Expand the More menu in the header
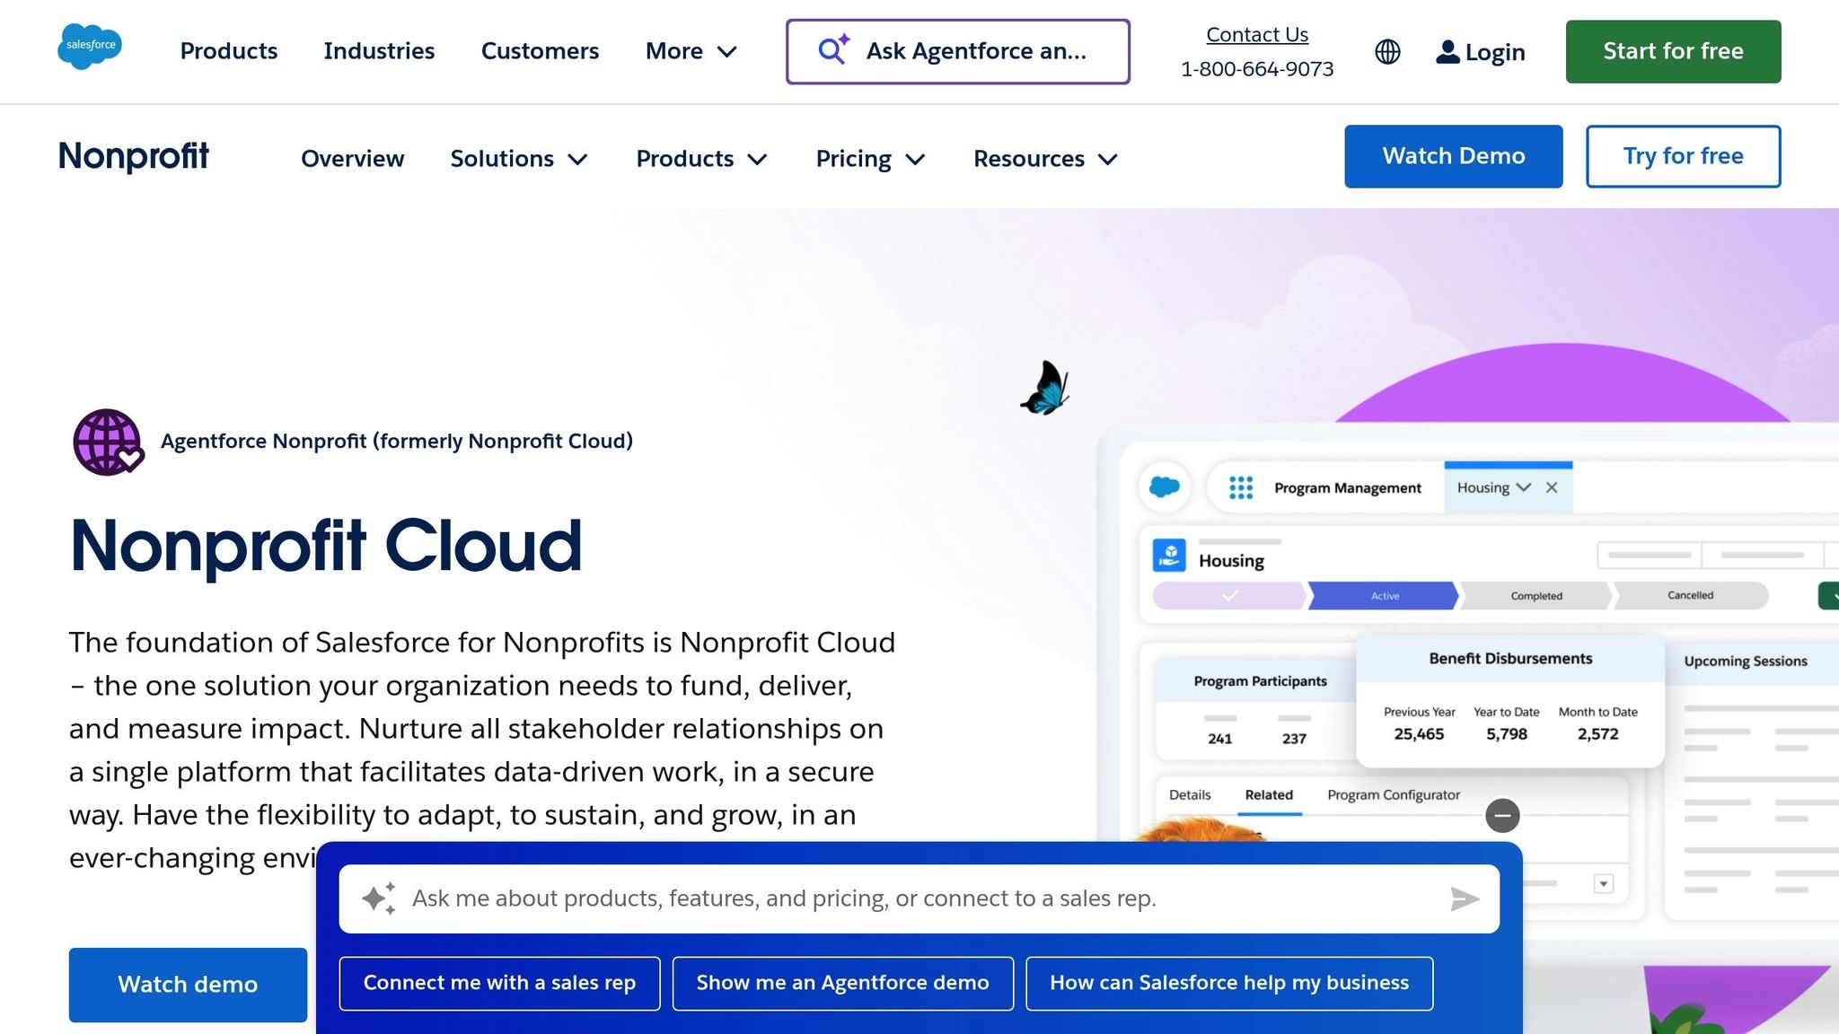1839x1034 pixels. pyautogui.click(x=691, y=51)
